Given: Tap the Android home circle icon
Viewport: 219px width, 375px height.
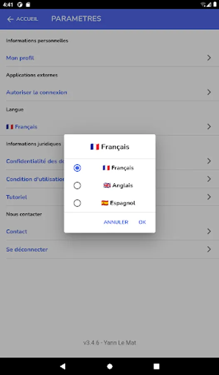Looking at the screenshot, I should (x=110, y=366).
